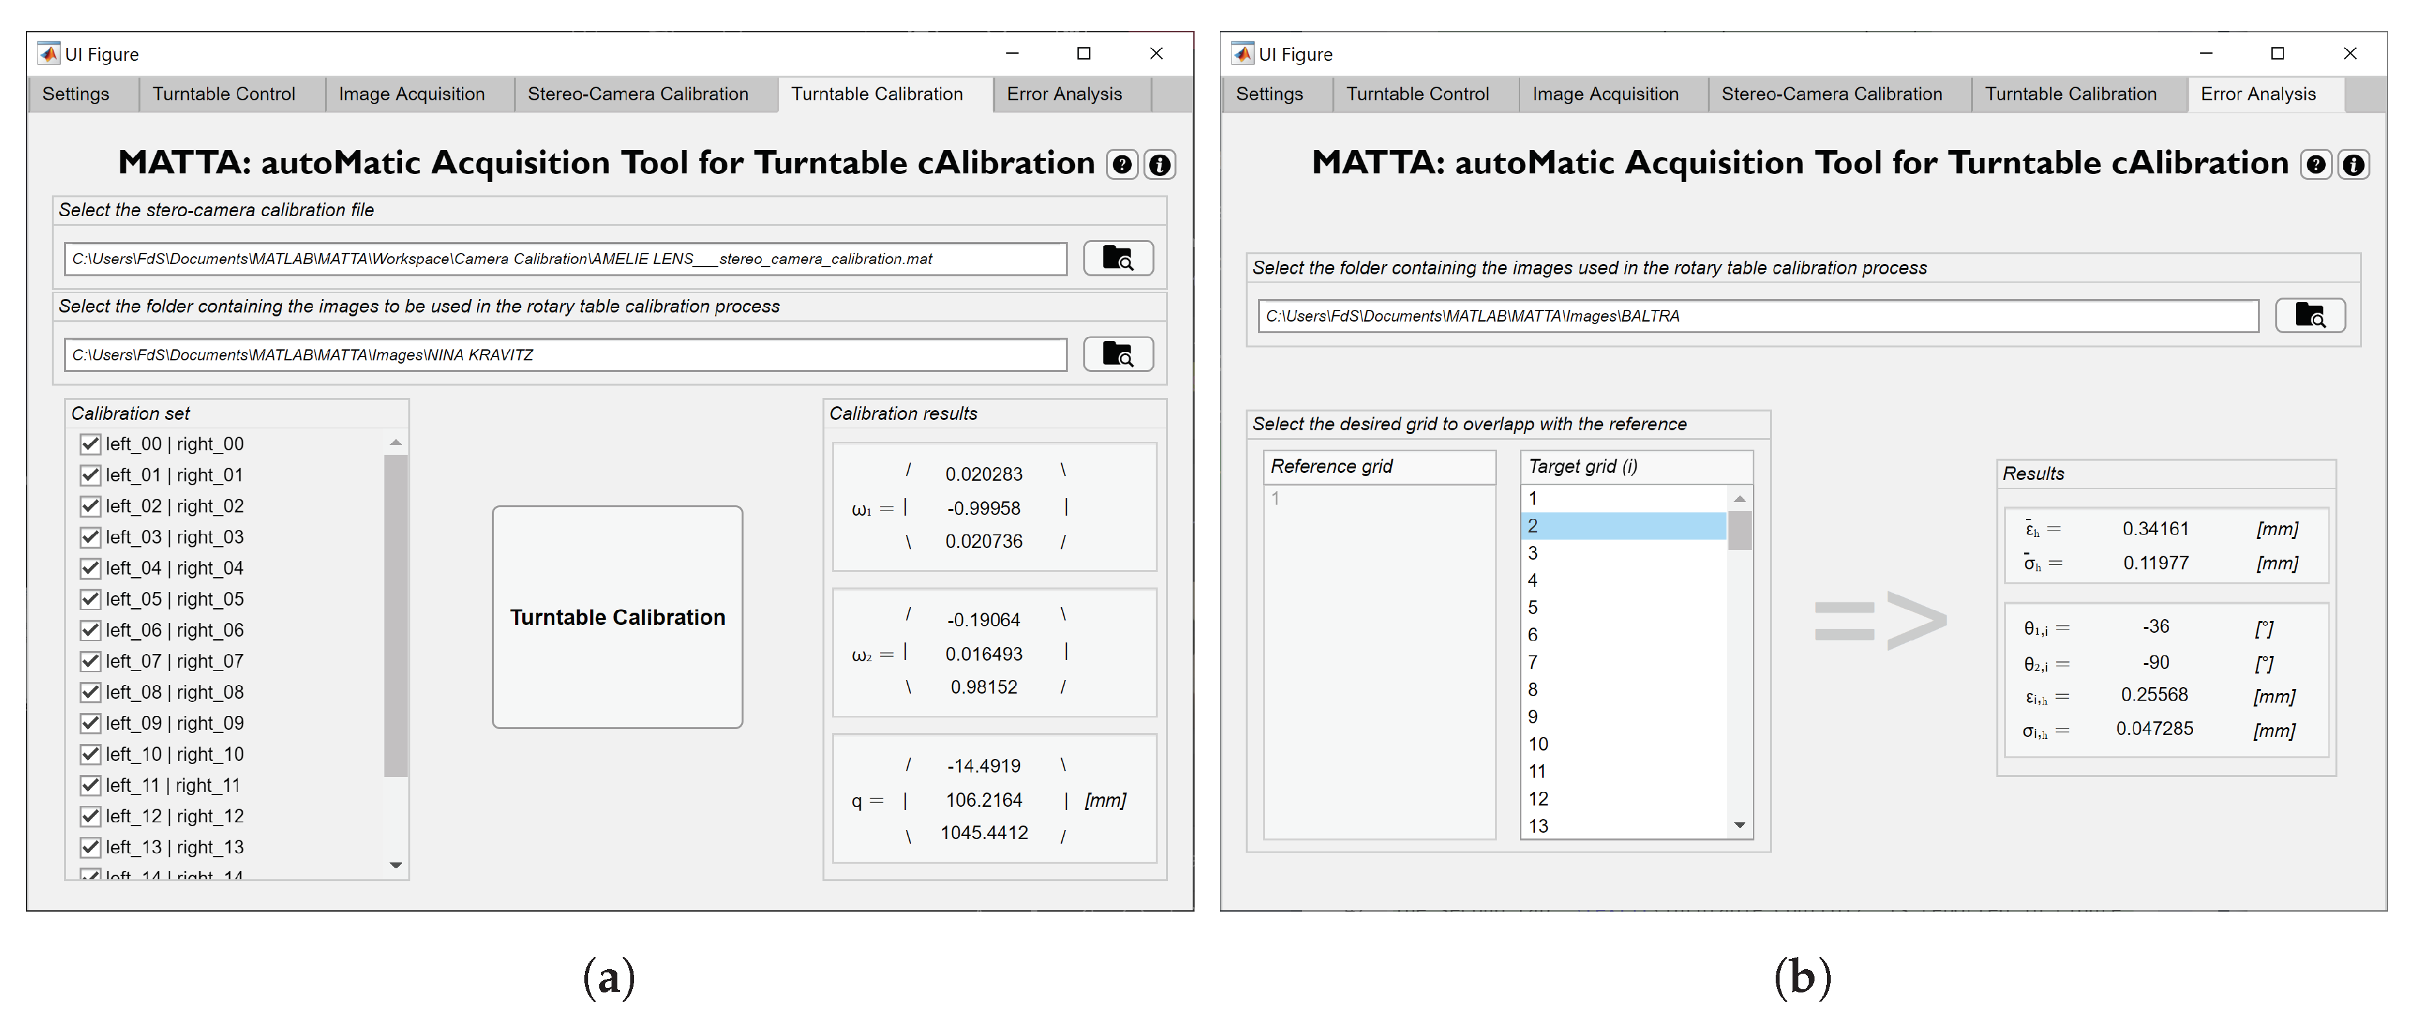2417x1019 pixels.
Task: Uncheck left_12 | right_12 checkbox
Action: tap(90, 815)
